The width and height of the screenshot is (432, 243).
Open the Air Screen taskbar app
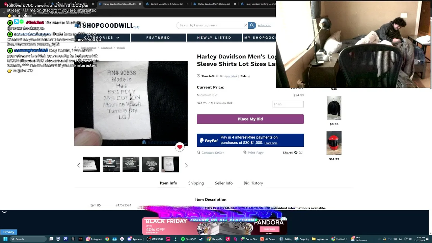pos(268,239)
